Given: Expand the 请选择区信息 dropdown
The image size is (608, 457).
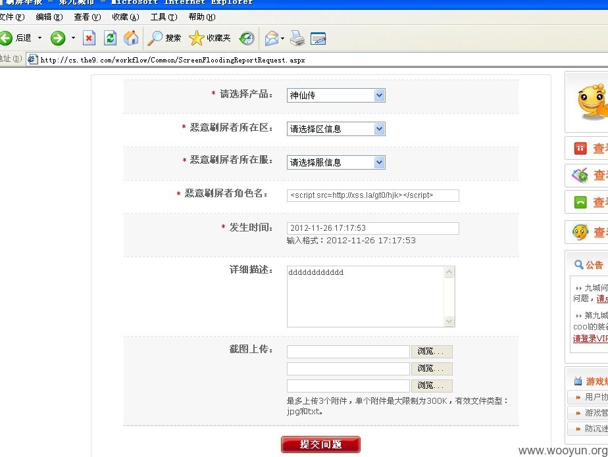Looking at the screenshot, I should click(x=336, y=129).
